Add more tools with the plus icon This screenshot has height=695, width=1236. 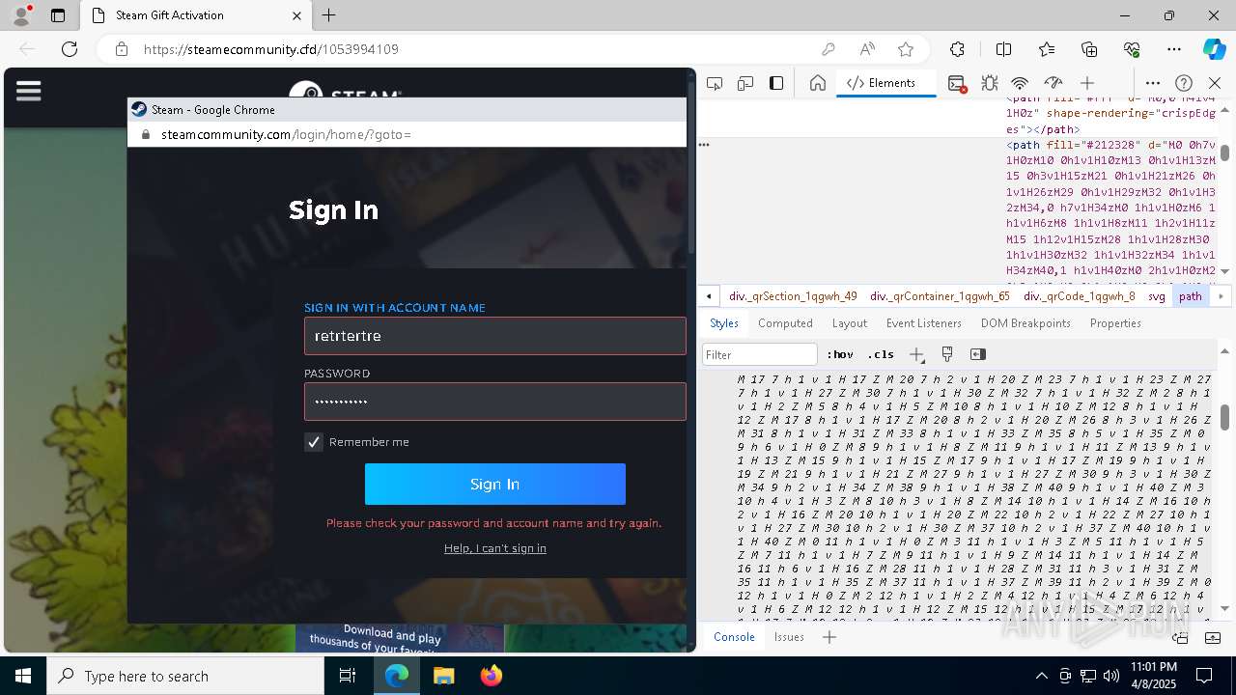tap(1087, 83)
